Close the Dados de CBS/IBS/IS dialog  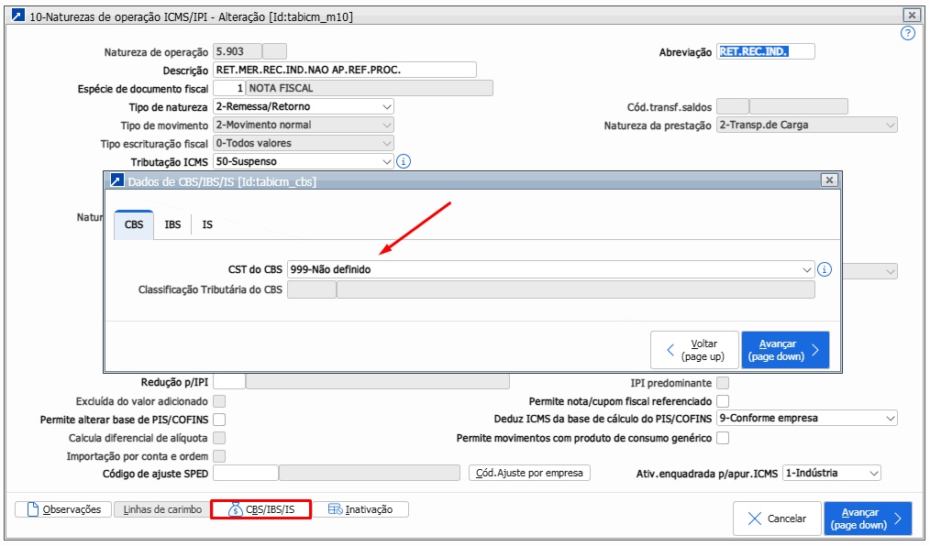828,180
